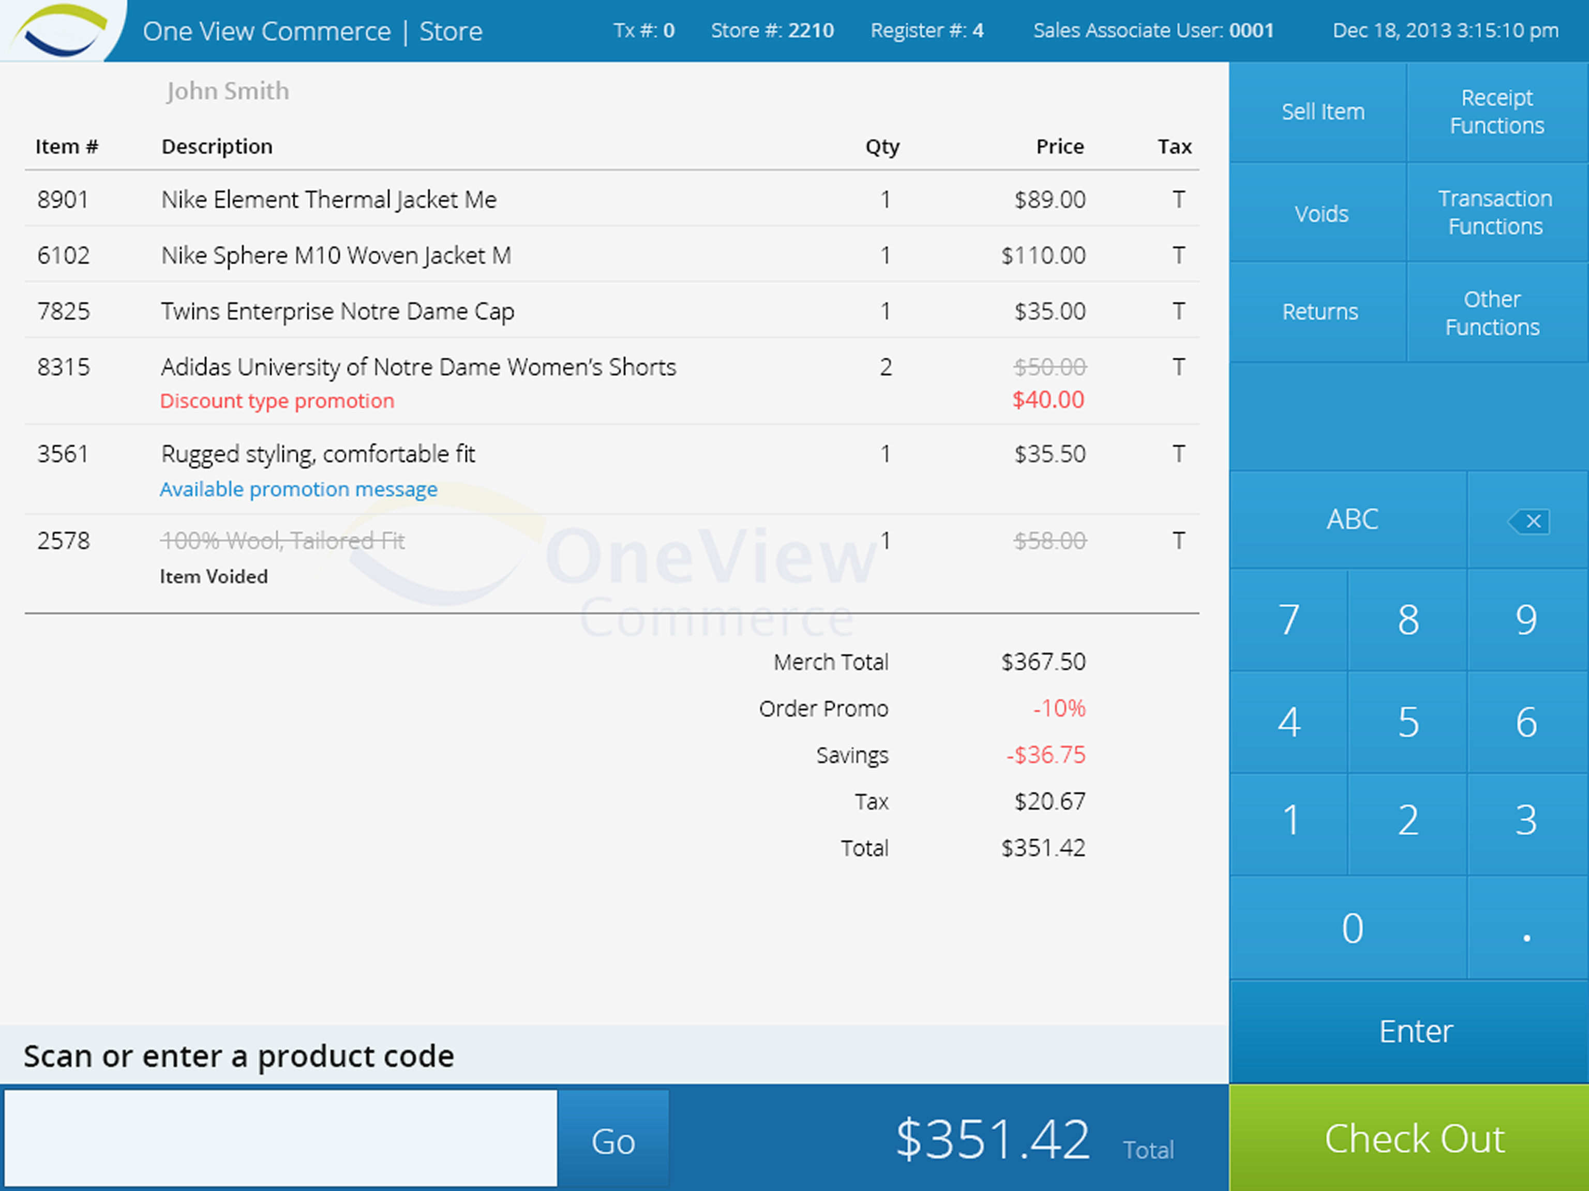Click the Available promotion message link
The height and width of the screenshot is (1191, 1589).
pyautogui.click(x=298, y=490)
